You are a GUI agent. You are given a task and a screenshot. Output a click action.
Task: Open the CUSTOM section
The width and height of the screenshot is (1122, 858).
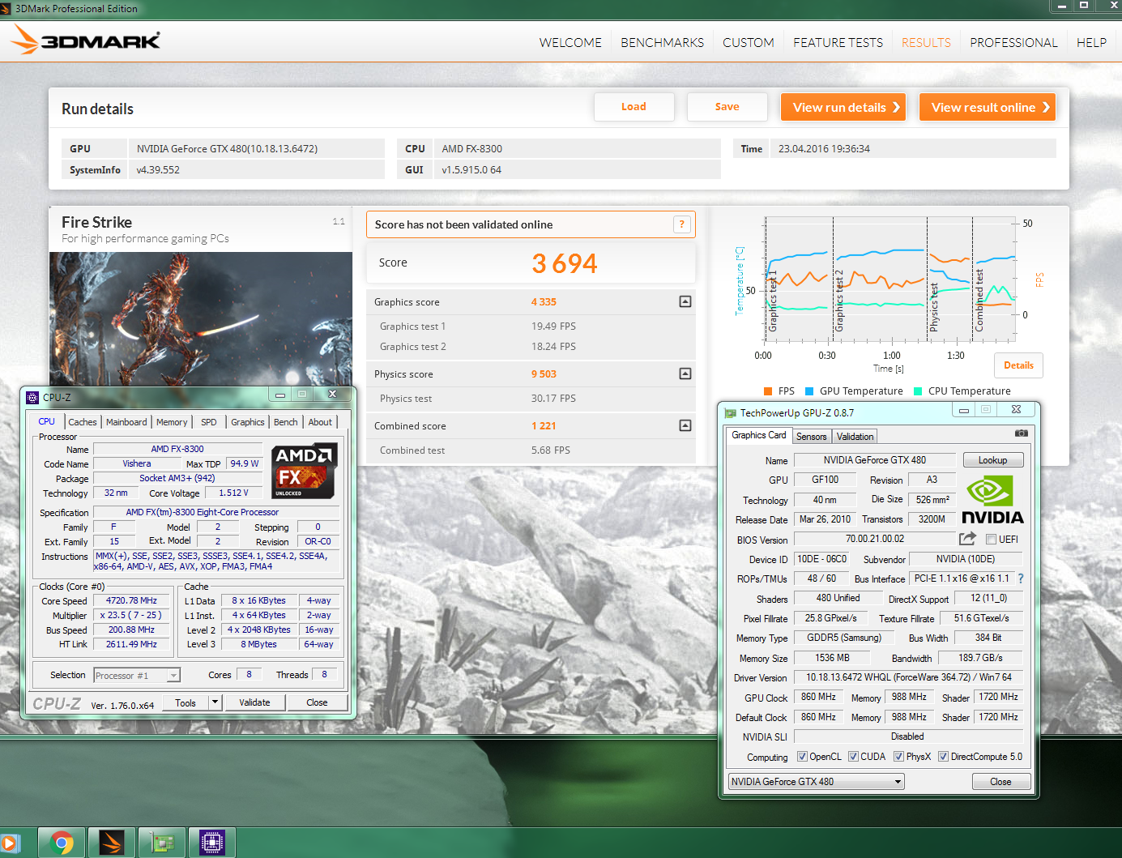tap(749, 43)
